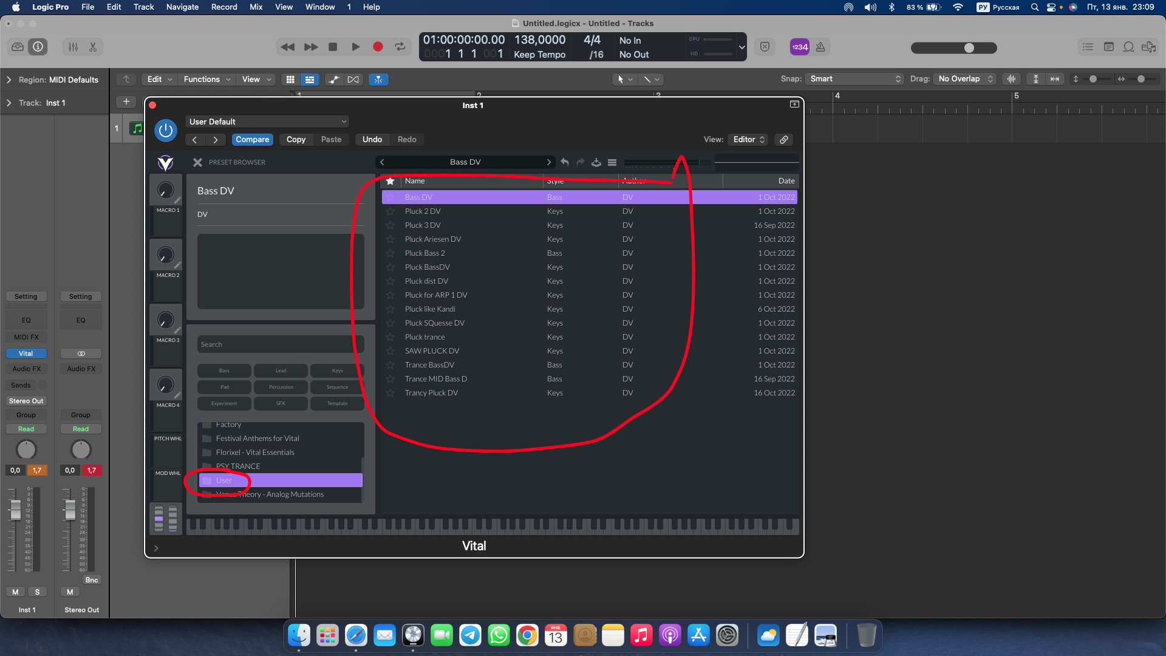1166x656 pixels.
Task: Toggle the count-in 1234 button
Action: 800,47
